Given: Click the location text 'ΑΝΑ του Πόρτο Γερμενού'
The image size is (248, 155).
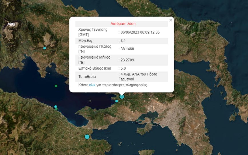Looking at the screenshot, I should (x=139, y=77).
